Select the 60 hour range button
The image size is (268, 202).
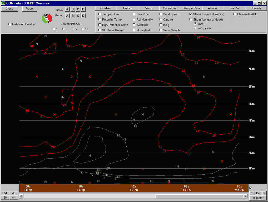[5, 198]
